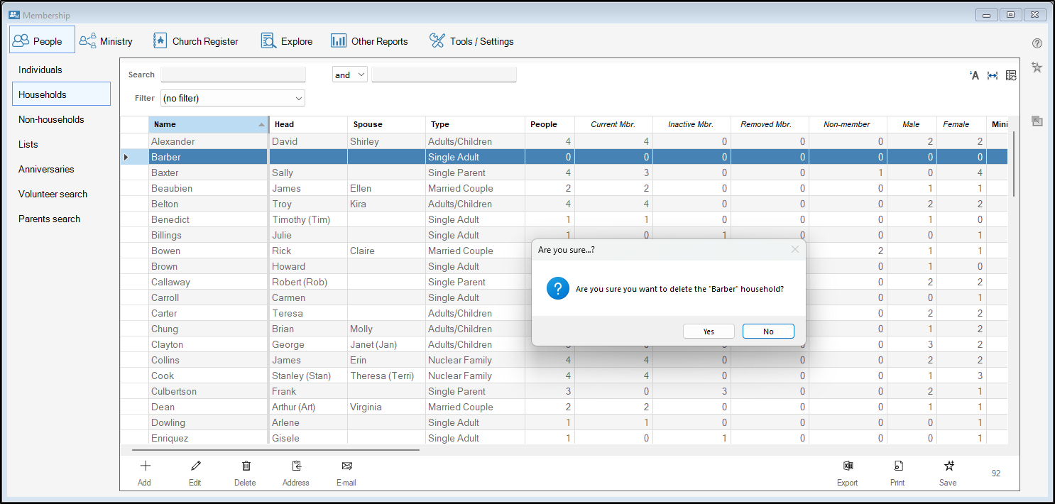Confirm deletion by clicking Yes
The width and height of the screenshot is (1055, 504).
[x=709, y=332]
